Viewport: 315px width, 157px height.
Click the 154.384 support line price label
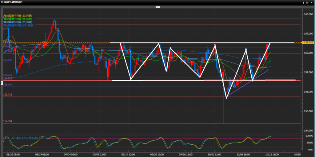coord(7,121)
